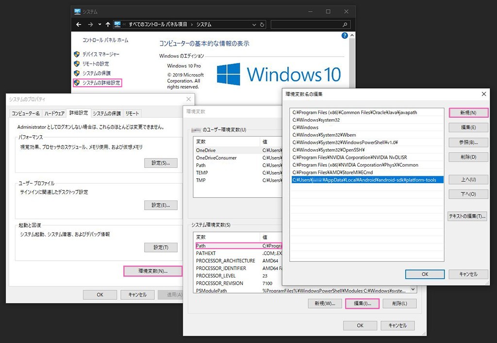497x343 pixels.
Task: Switch to ハードウェア tab
Action: pyautogui.click(x=54, y=113)
